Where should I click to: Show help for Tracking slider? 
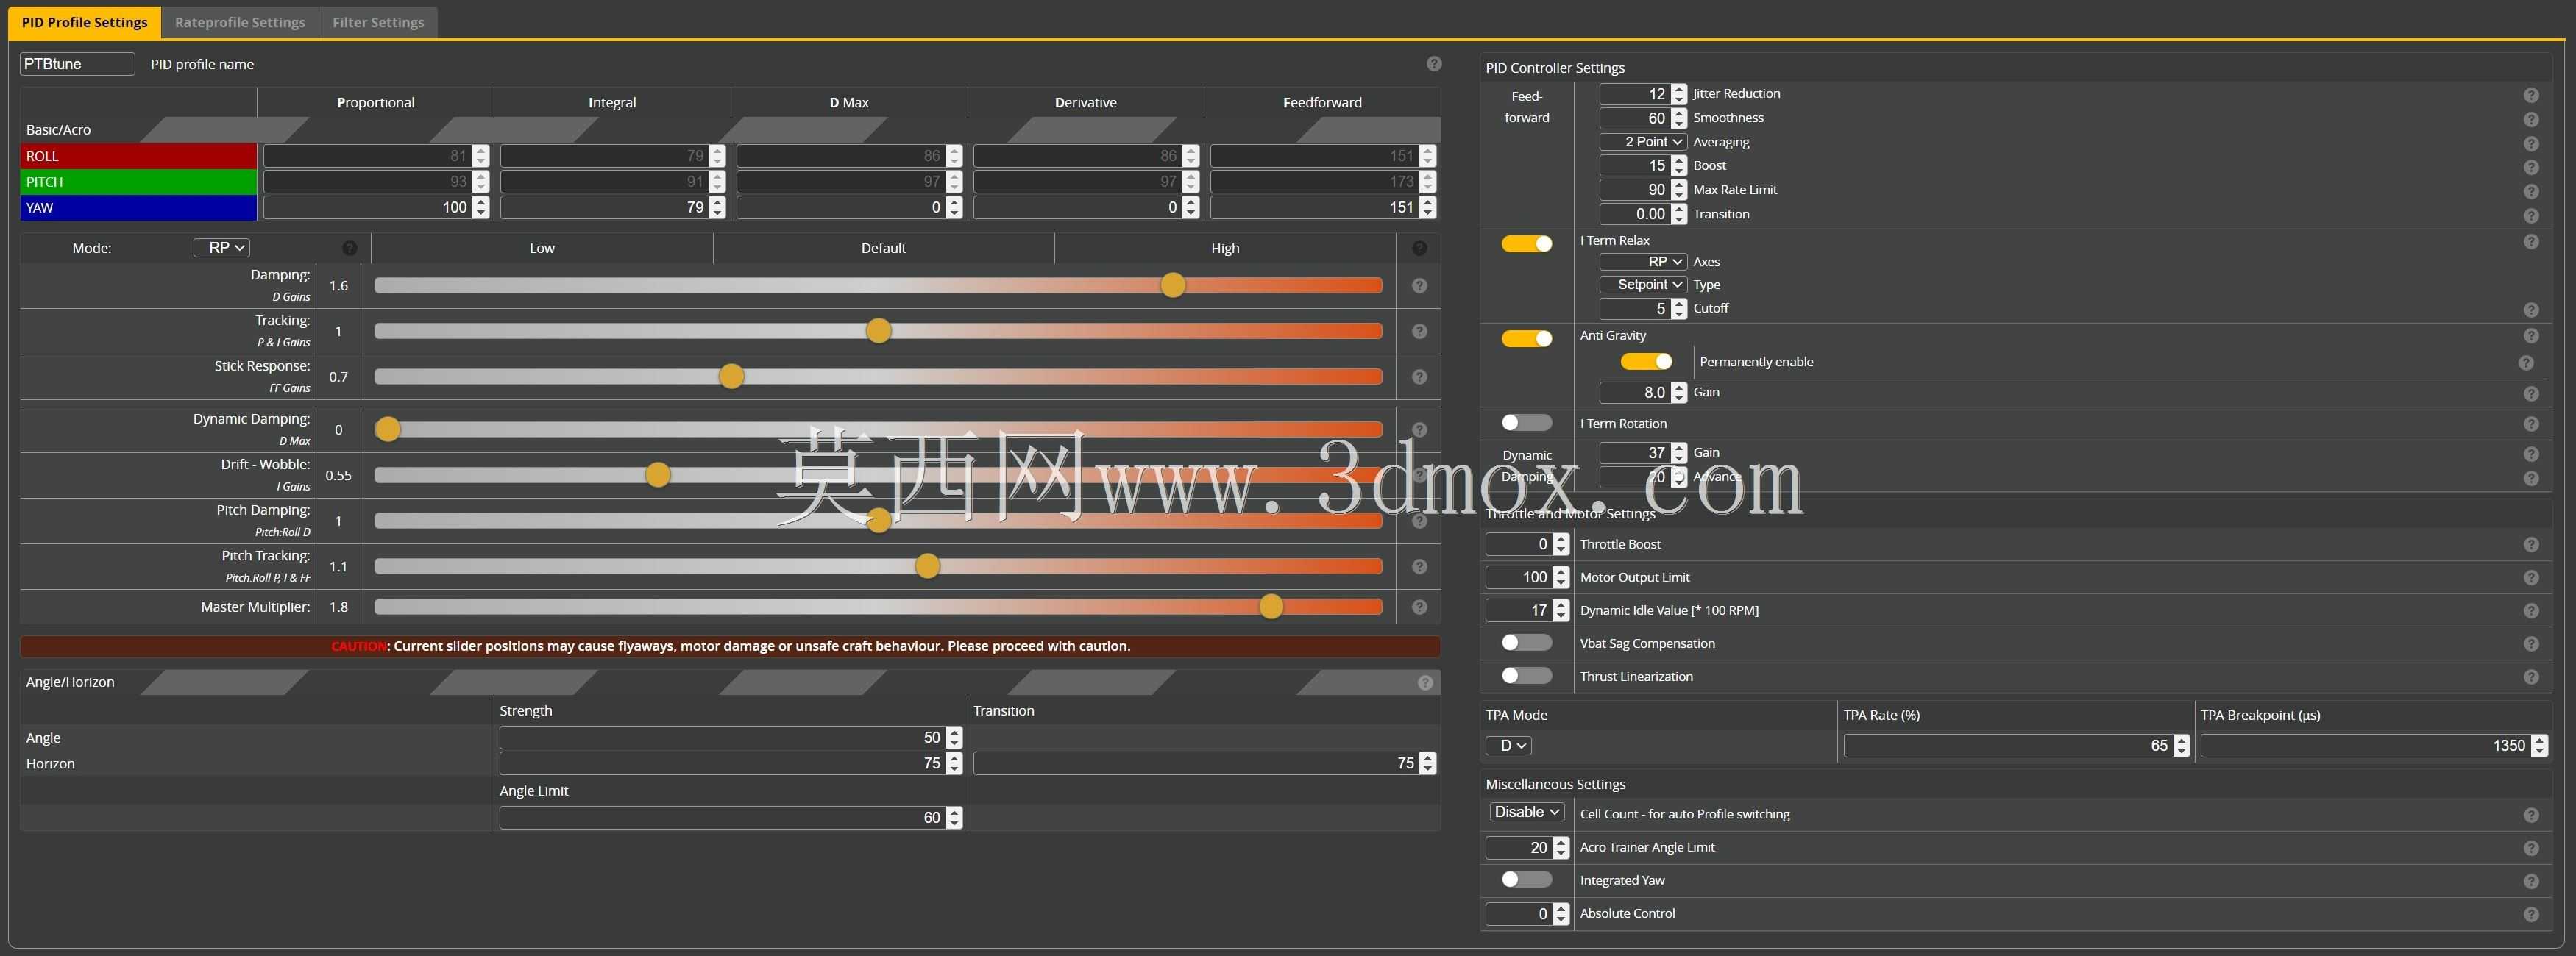[1419, 332]
